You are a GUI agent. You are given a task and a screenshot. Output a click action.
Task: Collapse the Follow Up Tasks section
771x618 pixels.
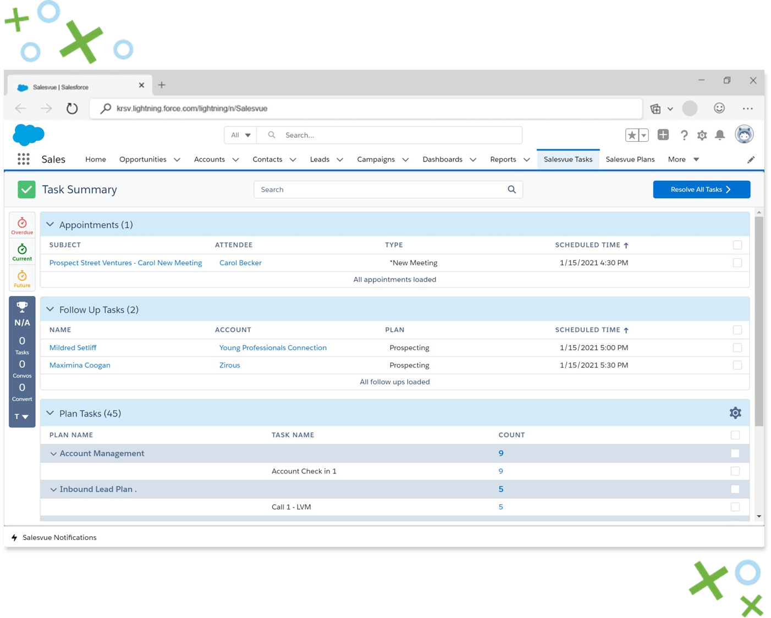tap(50, 310)
